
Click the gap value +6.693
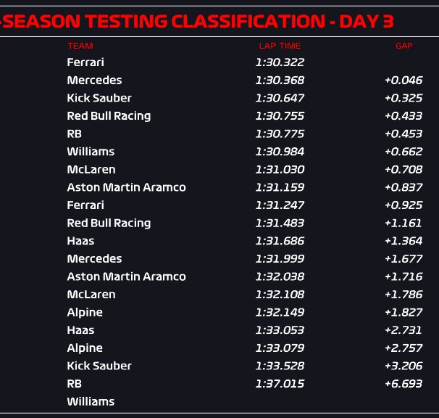point(404,384)
